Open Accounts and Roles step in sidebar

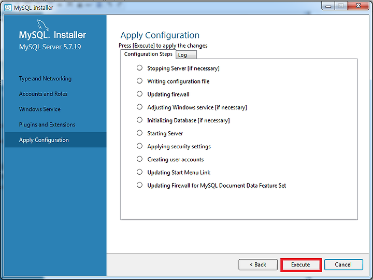coord(43,94)
